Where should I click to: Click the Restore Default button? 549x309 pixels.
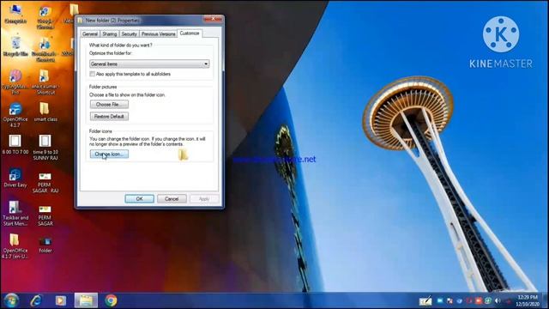(x=109, y=117)
